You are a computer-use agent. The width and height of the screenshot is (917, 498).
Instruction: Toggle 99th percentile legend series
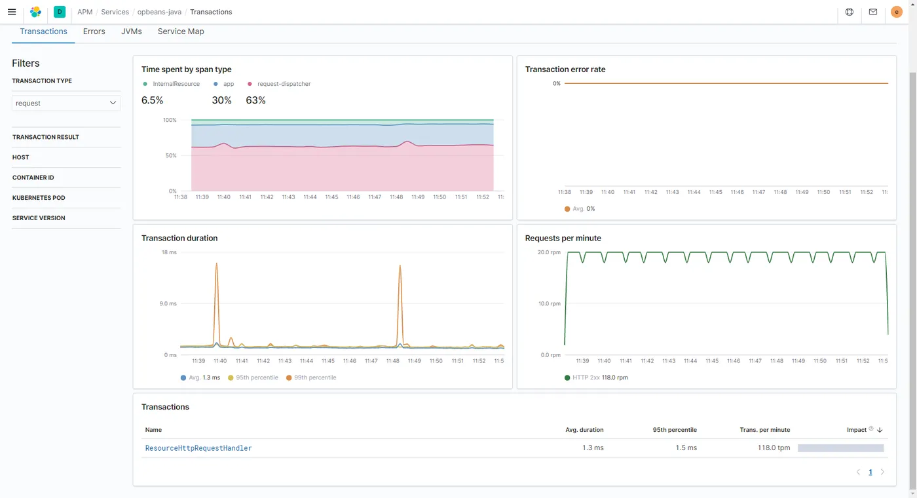click(311, 377)
